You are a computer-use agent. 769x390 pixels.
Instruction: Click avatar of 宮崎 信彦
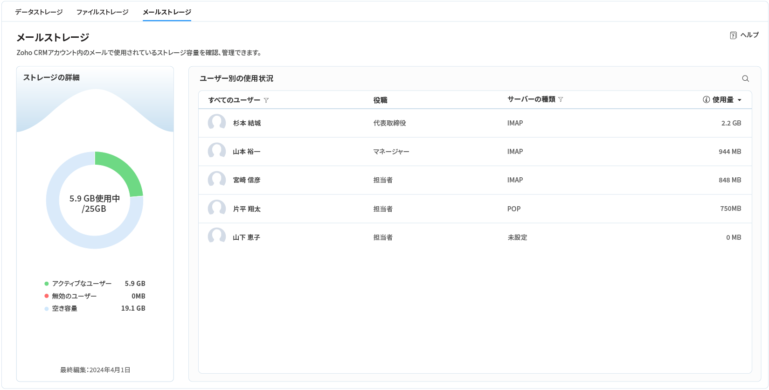click(x=217, y=180)
